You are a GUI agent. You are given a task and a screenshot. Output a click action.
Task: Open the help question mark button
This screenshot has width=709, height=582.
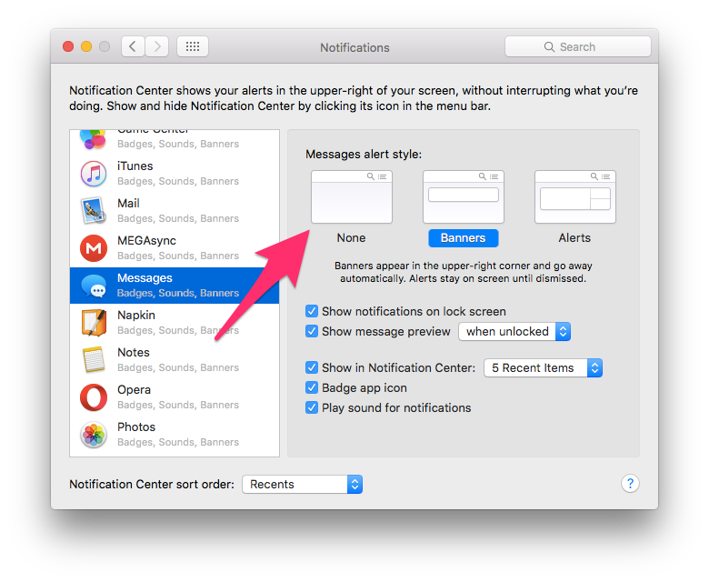tap(630, 484)
